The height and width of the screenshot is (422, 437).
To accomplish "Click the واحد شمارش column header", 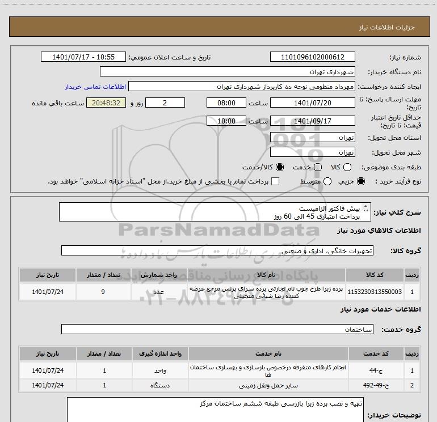I will pos(158,275).
